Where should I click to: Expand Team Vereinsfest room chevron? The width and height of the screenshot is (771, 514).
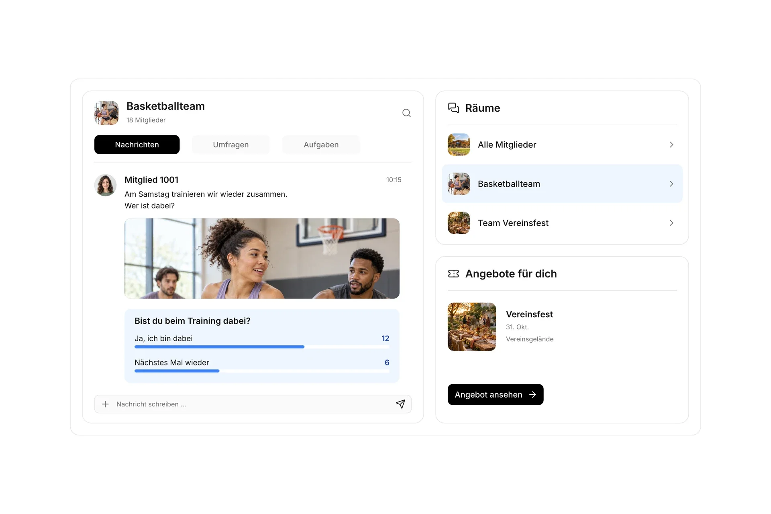point(671,223)
